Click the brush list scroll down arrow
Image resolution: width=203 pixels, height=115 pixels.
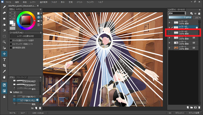click(x=40, y=104)
